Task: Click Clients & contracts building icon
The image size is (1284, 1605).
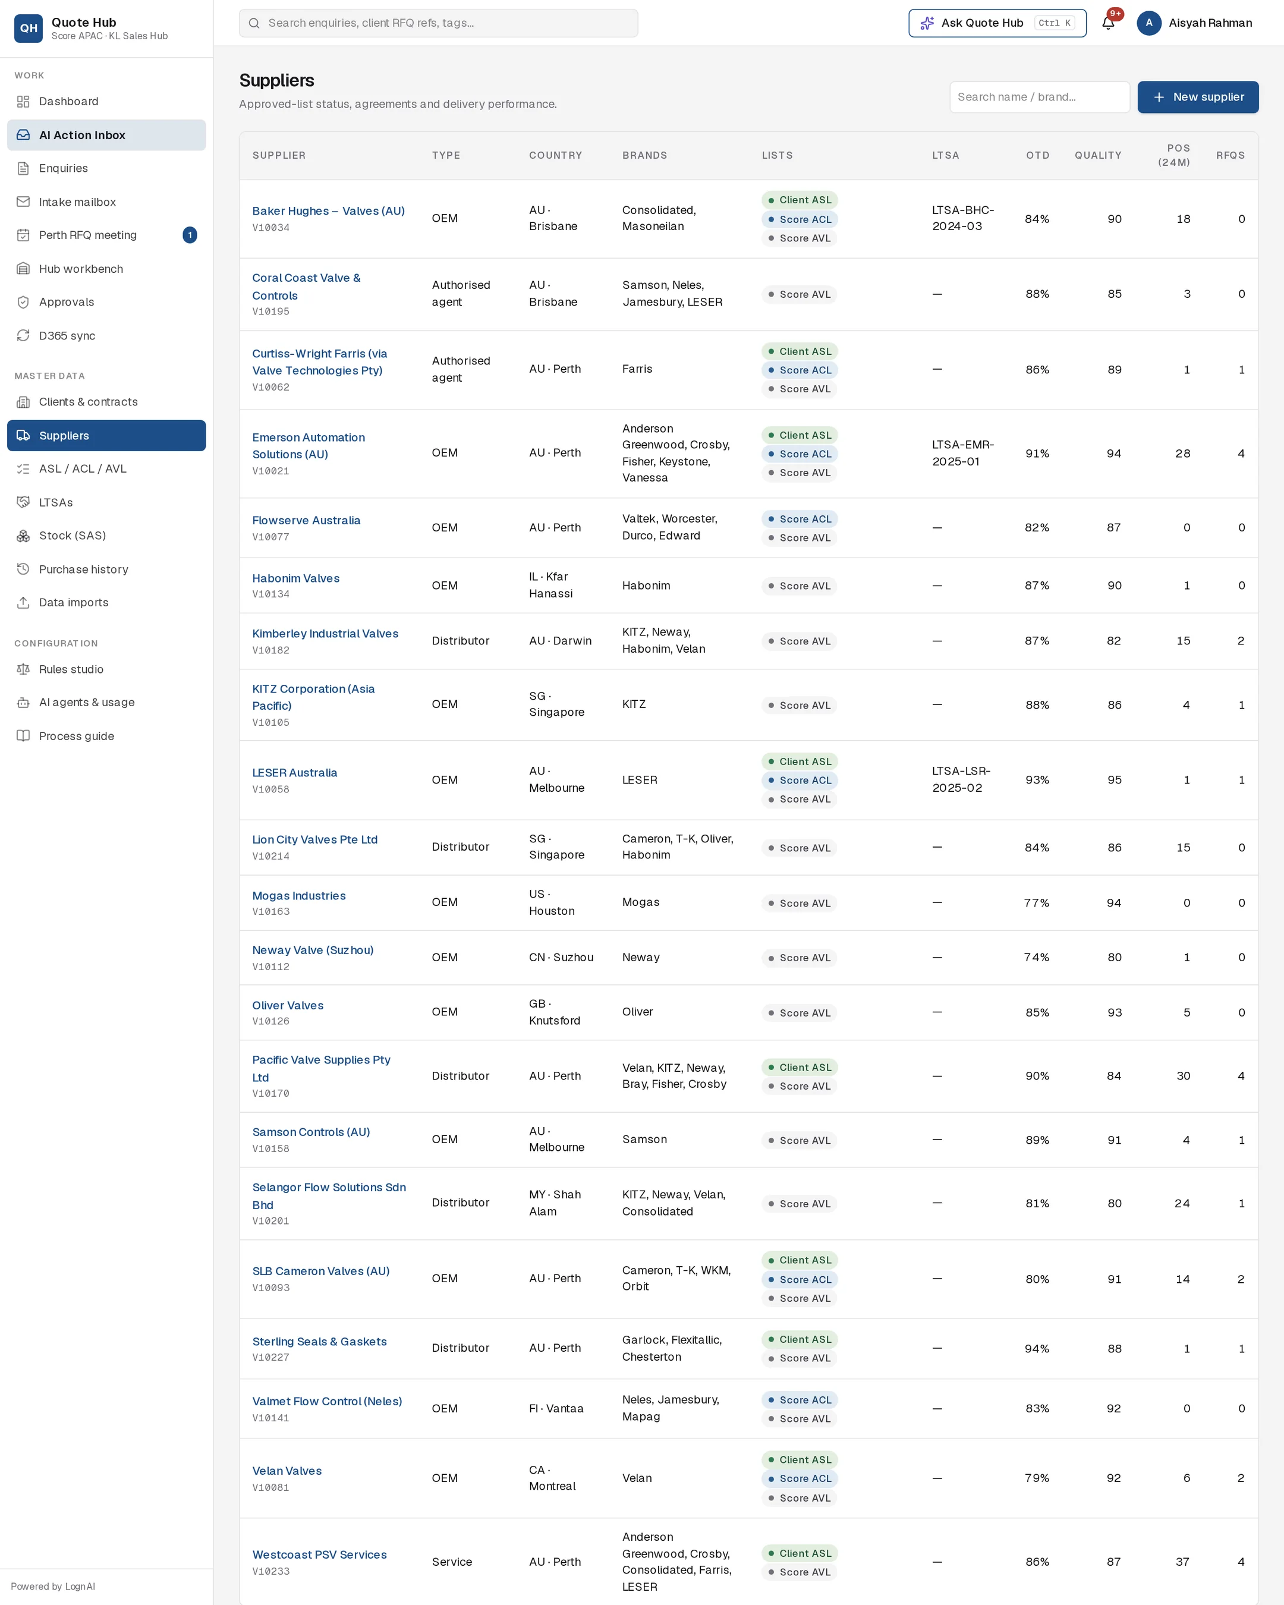Action: pos(23,402)
